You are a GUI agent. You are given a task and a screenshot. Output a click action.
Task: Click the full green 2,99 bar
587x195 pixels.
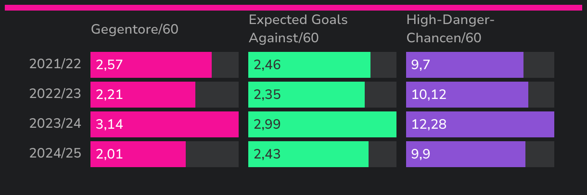pos(322,124)
